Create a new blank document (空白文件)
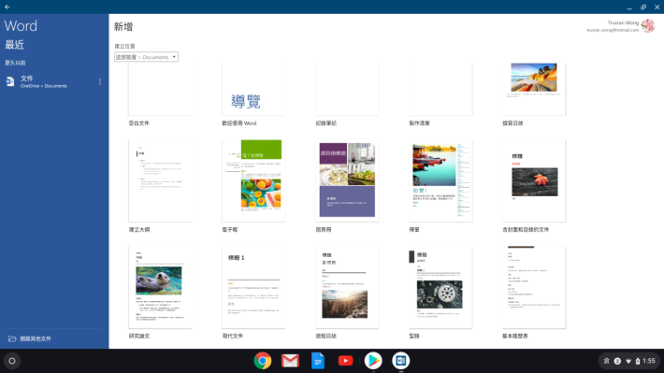 (160, 89)
